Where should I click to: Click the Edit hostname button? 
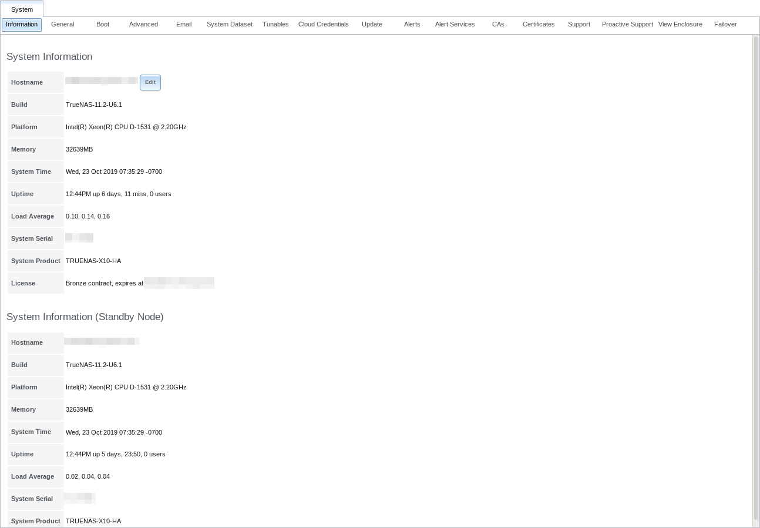click(150, 82)
